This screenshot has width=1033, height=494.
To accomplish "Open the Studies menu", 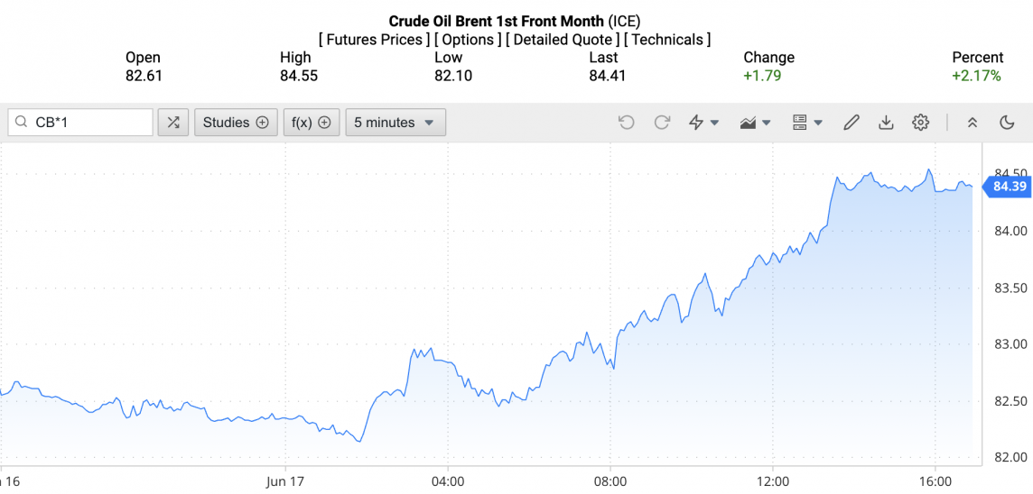I will coord(236,123).
